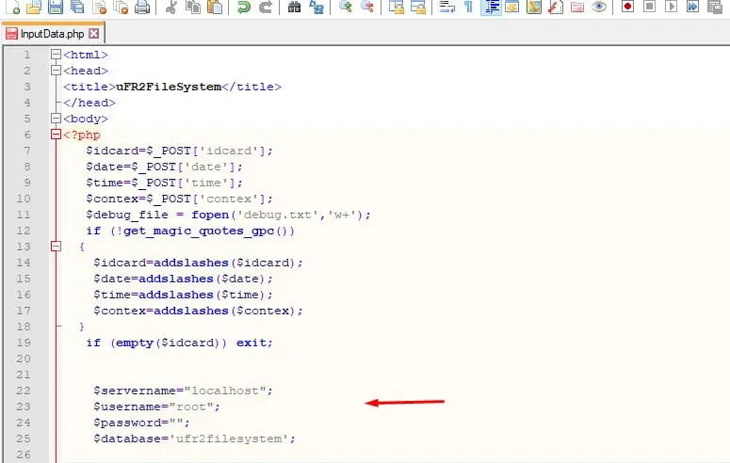730x463 pixels.
Task: Collapse the <body> fold on line 5
Action: point(56,119)
